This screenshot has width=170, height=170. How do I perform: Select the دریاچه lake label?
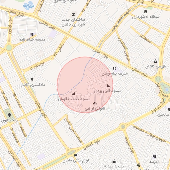[29, 6]
